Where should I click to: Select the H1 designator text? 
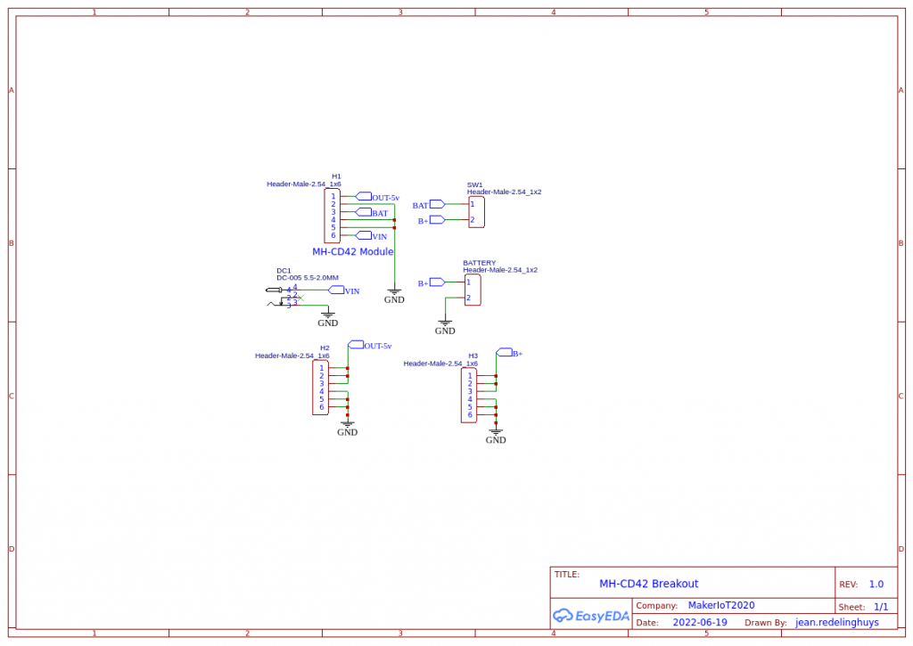pos(336,176)
